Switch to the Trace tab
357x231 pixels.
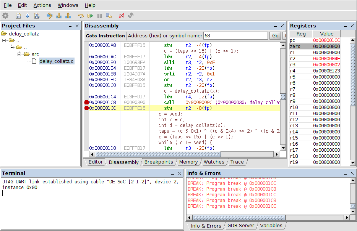tap(237, 162)
